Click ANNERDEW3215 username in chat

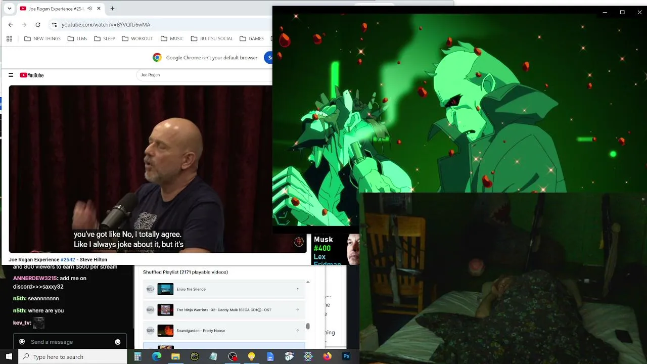click(x=35, y=279)
